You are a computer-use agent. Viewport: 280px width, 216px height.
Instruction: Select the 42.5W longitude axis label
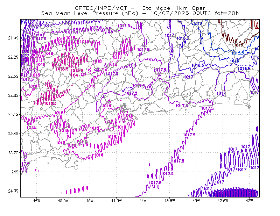pos(223,201)
